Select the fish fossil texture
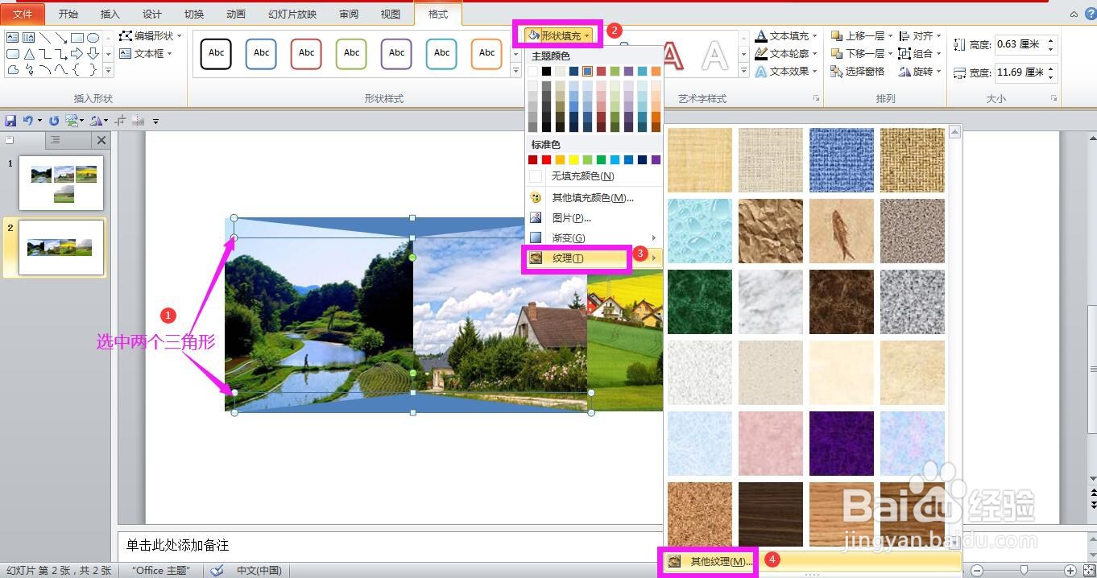Screen dimensions: 1097x578 842,231
